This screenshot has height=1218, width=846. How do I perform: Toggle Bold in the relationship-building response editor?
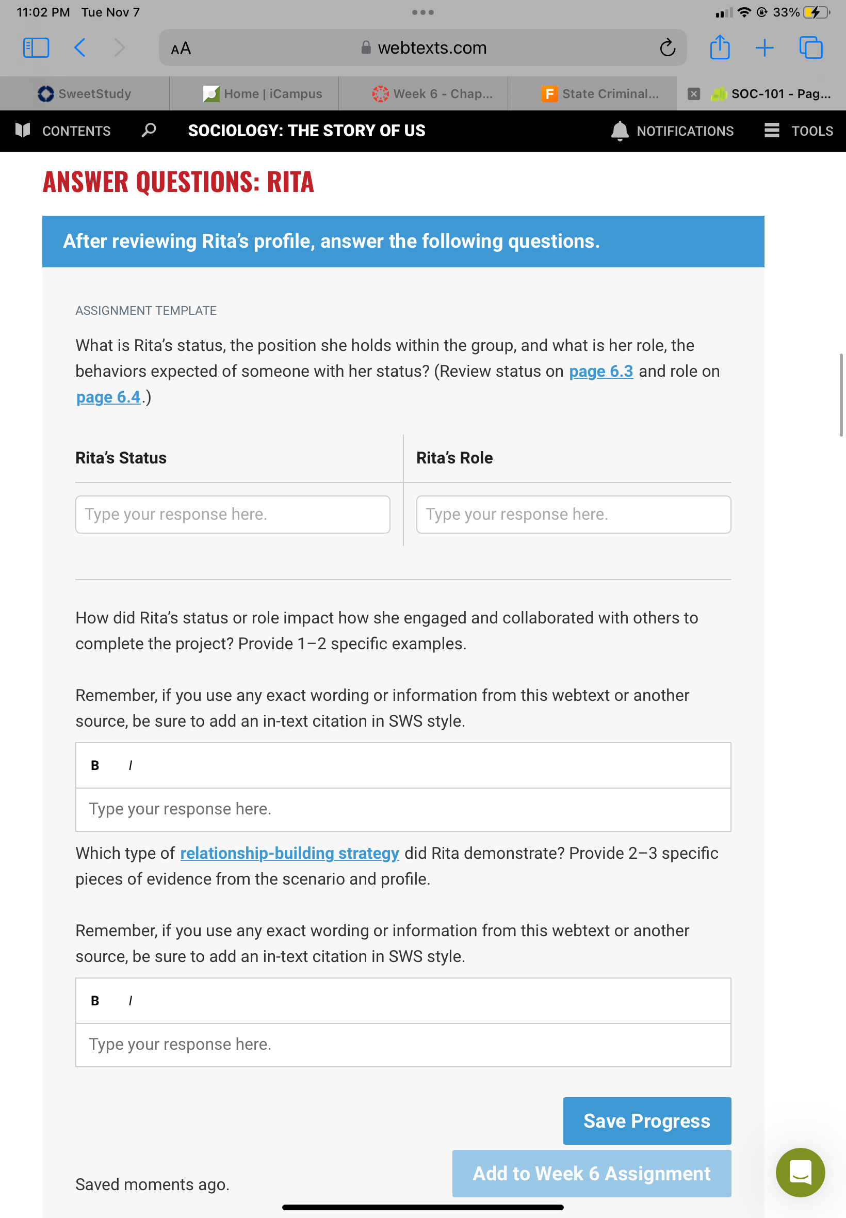click(x=95, y=1000)
